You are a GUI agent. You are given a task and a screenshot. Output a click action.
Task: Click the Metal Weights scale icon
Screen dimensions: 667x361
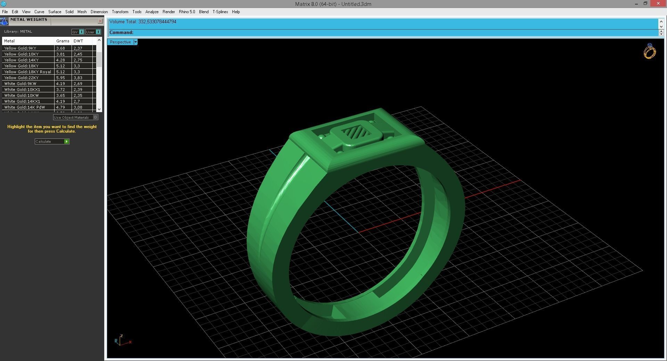(4, 21)
